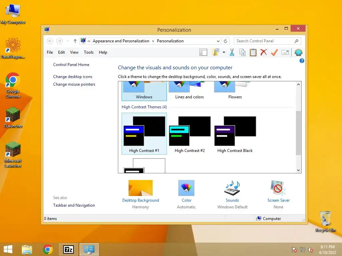Image resolution: width=342 pixels, height=256 pixels.
Task: Select the High Contrast #2 theme
Action: 190,134
